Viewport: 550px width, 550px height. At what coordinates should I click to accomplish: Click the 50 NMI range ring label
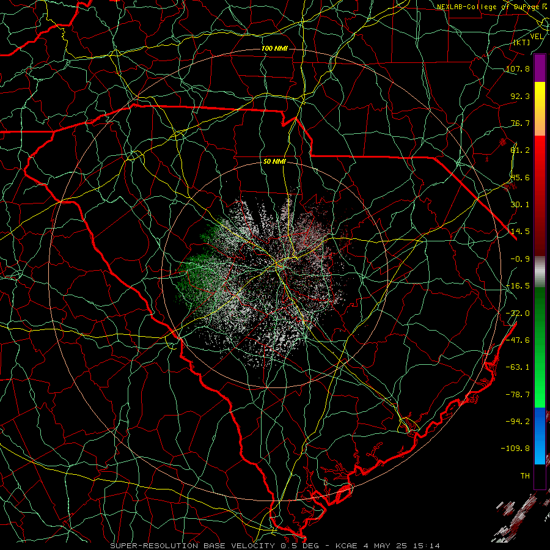pyautogui.click(x=274, y=161)
